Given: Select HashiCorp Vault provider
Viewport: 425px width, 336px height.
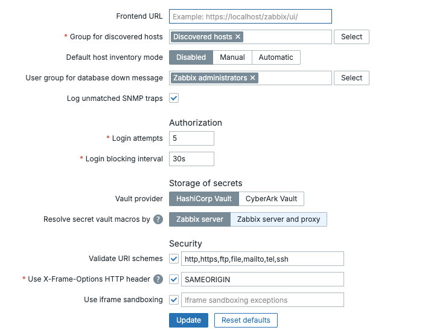Looking at the screenshot, I should tap(203, 199).
